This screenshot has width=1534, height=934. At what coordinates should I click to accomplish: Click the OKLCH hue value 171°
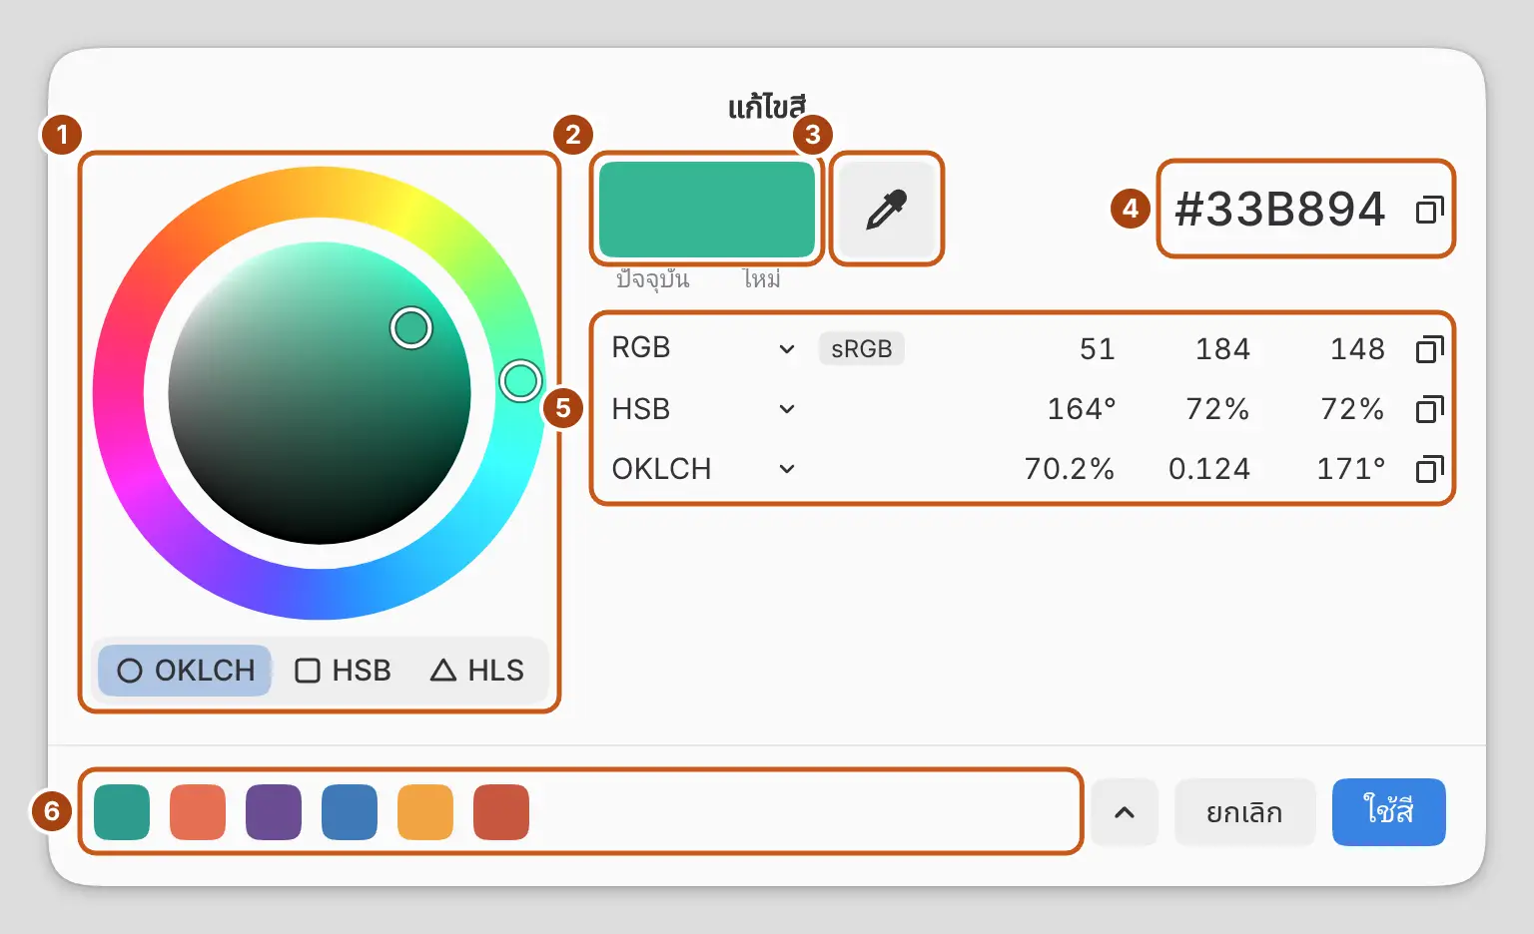click(1351, 469)
